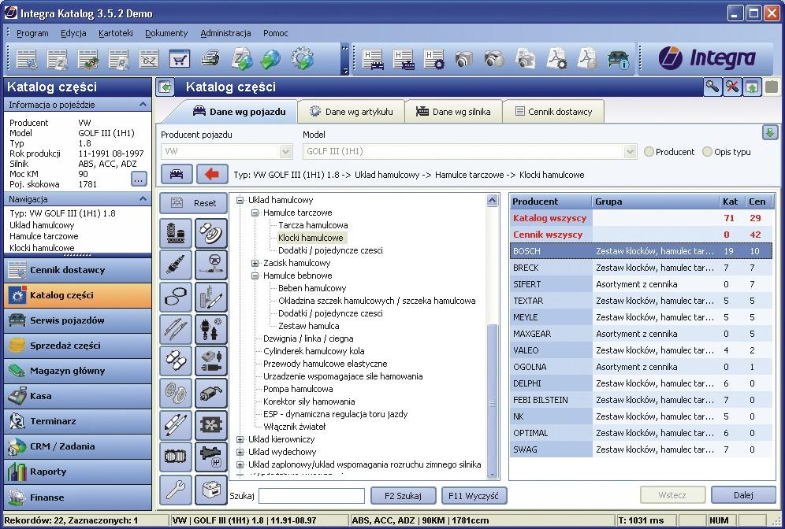Click the gear with arrows sync icon
Screen dimensions: 785x529
click(x=303, y=58)
